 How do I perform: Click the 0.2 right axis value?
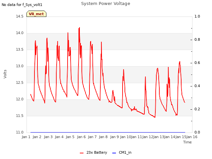click(x=197, y=109)
